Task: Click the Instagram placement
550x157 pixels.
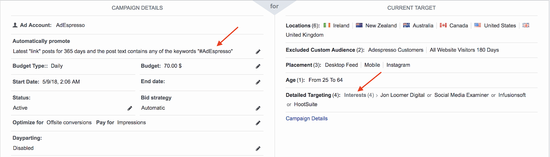Action: pos(398,65)
